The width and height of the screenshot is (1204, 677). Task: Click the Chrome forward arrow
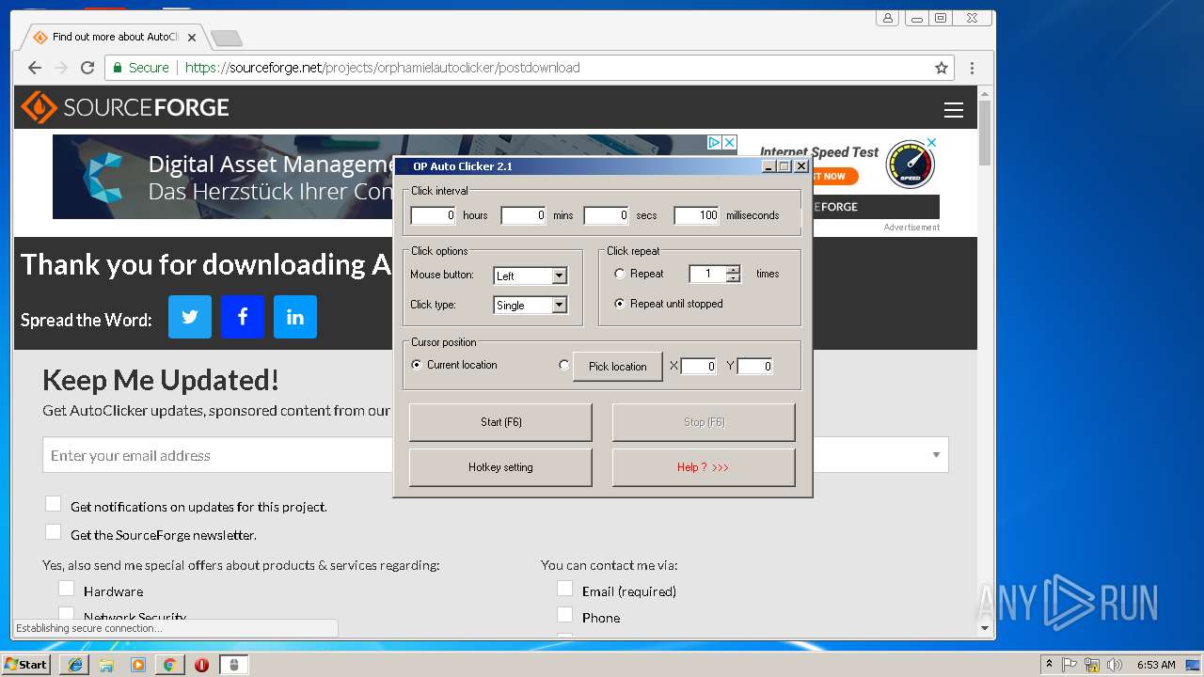tap(61, 68)
